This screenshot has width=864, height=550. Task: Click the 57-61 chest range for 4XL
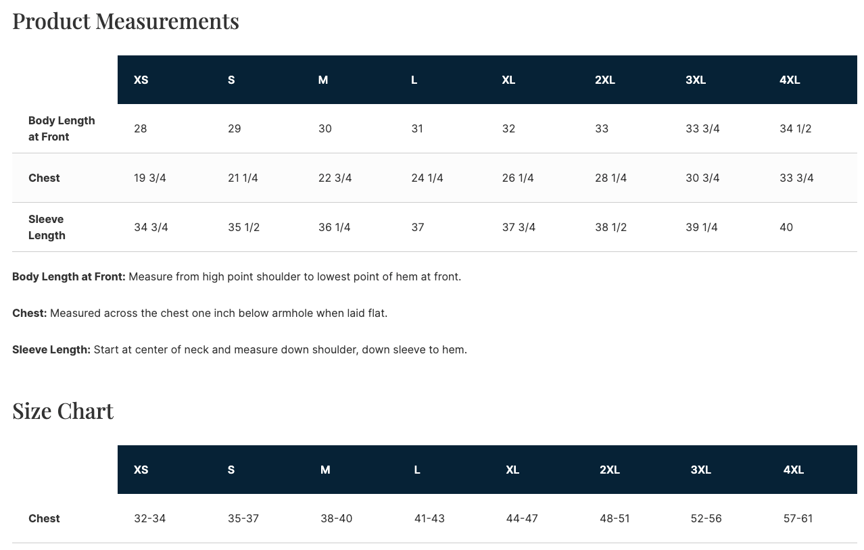pos(798,518)
